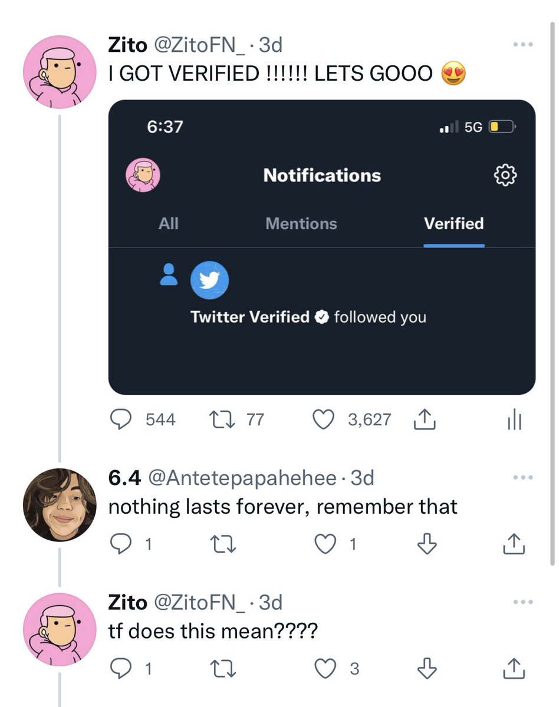Share the 'tf does this mean' reply
559x707 pixels.
coord(514,669)
